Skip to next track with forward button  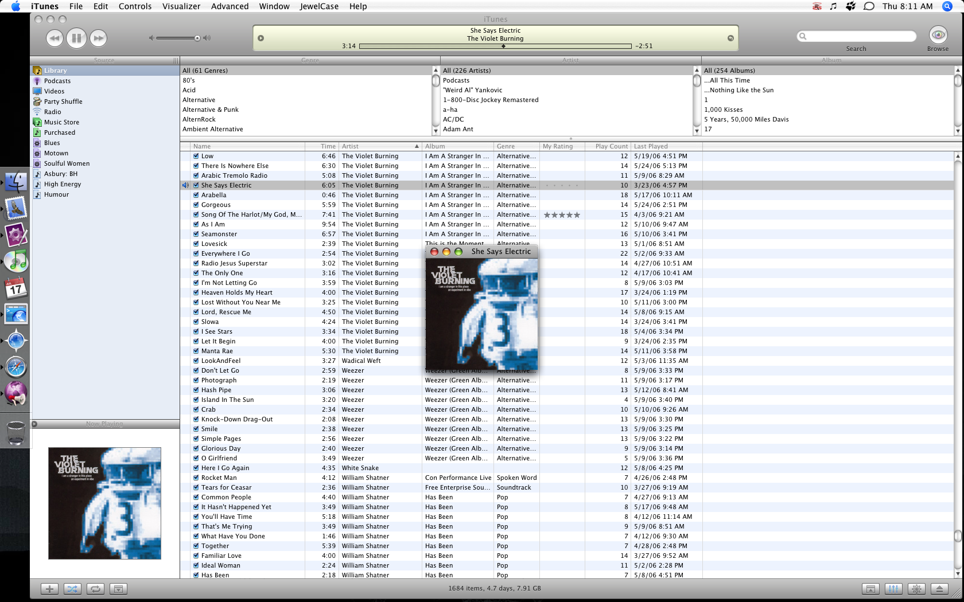[99, 38]
